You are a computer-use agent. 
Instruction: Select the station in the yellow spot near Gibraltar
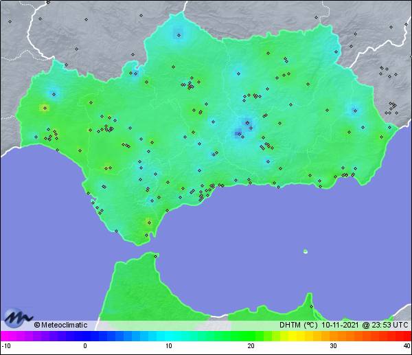click(x=149, y=222)
